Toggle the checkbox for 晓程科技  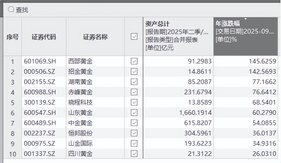click(134, 102)
